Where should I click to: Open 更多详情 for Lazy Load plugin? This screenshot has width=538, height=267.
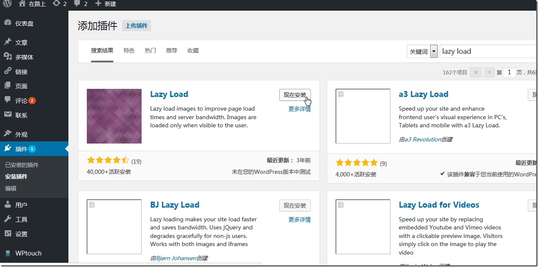tap(299, 109)
